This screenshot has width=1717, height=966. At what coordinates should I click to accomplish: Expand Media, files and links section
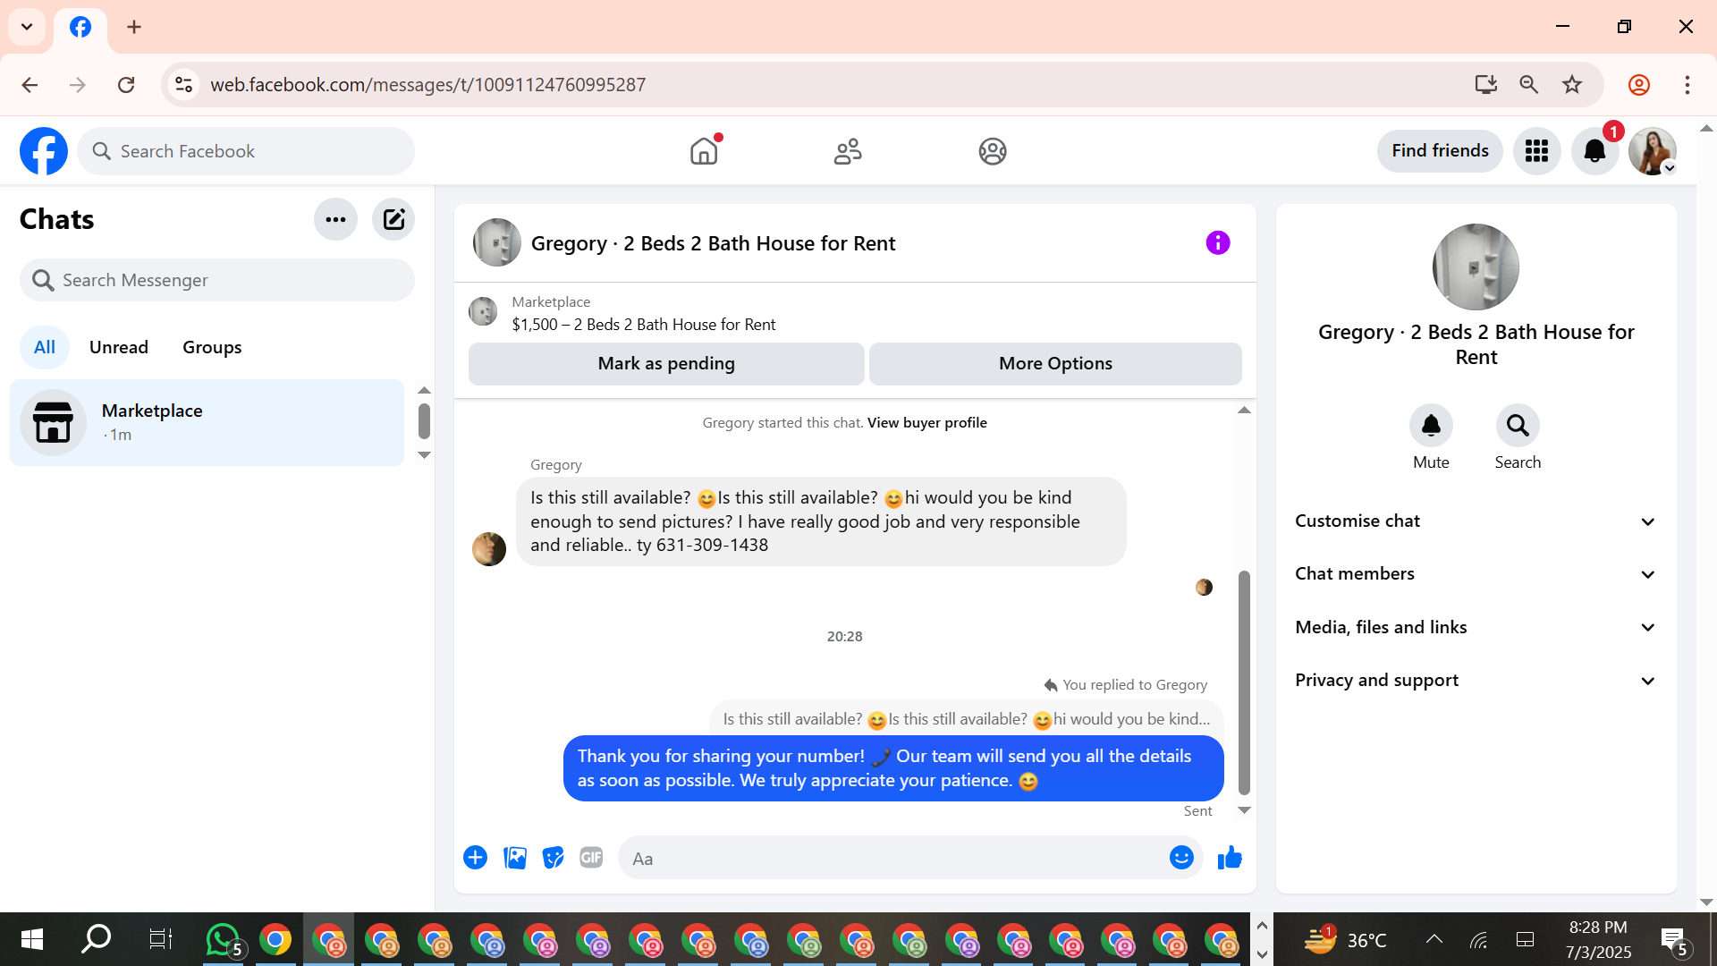(1476, 627)
